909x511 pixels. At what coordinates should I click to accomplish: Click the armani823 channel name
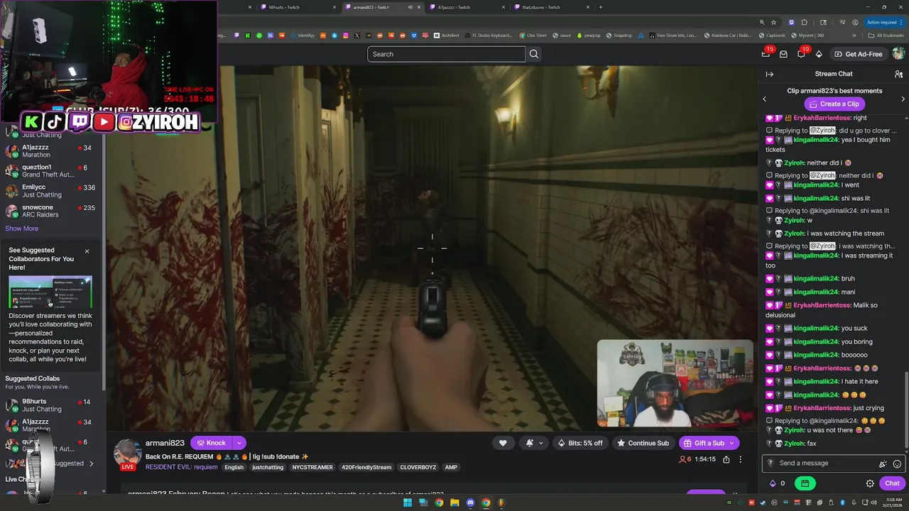[165, 443]
